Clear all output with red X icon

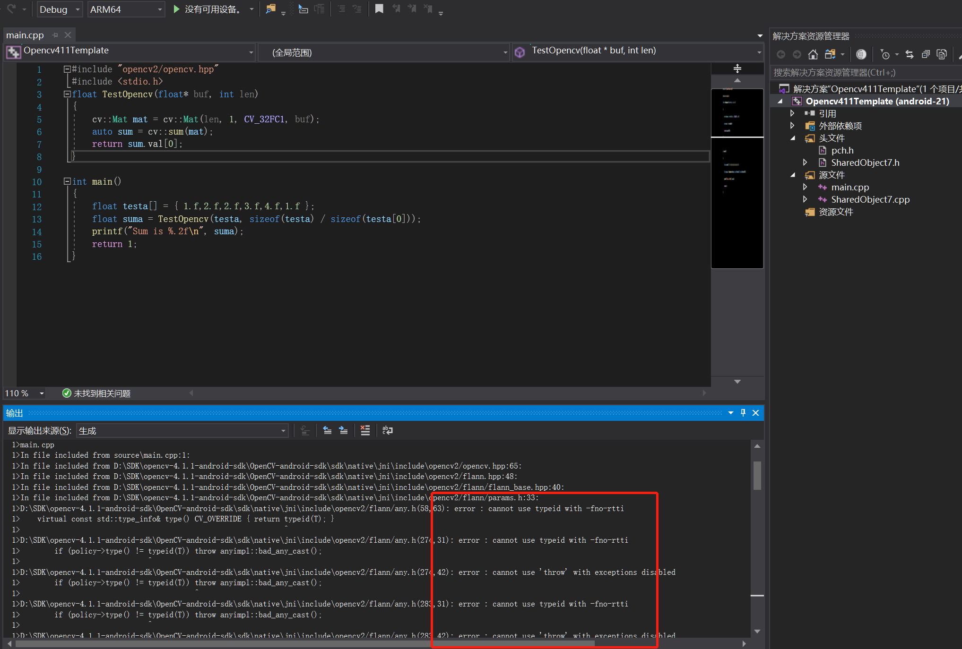click(x=365, y=430)
